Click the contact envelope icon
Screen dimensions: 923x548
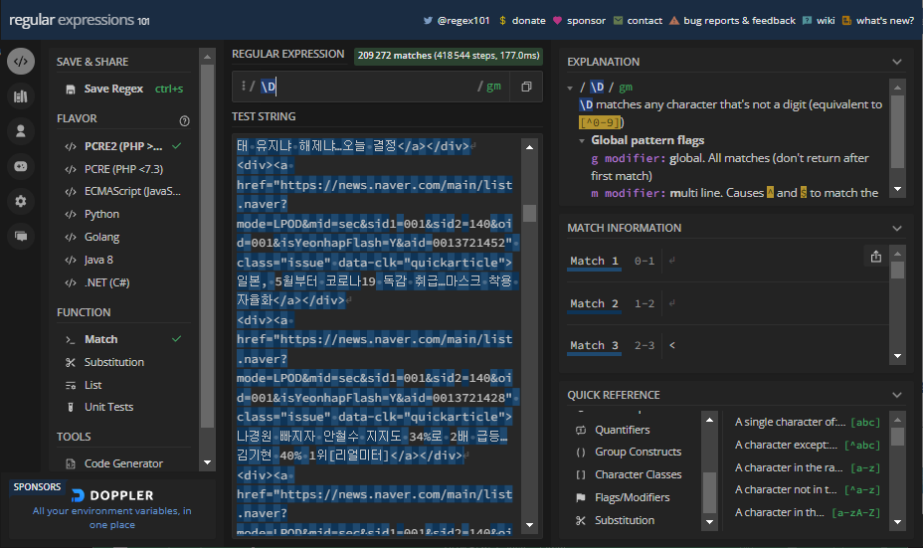click(618, 21)
